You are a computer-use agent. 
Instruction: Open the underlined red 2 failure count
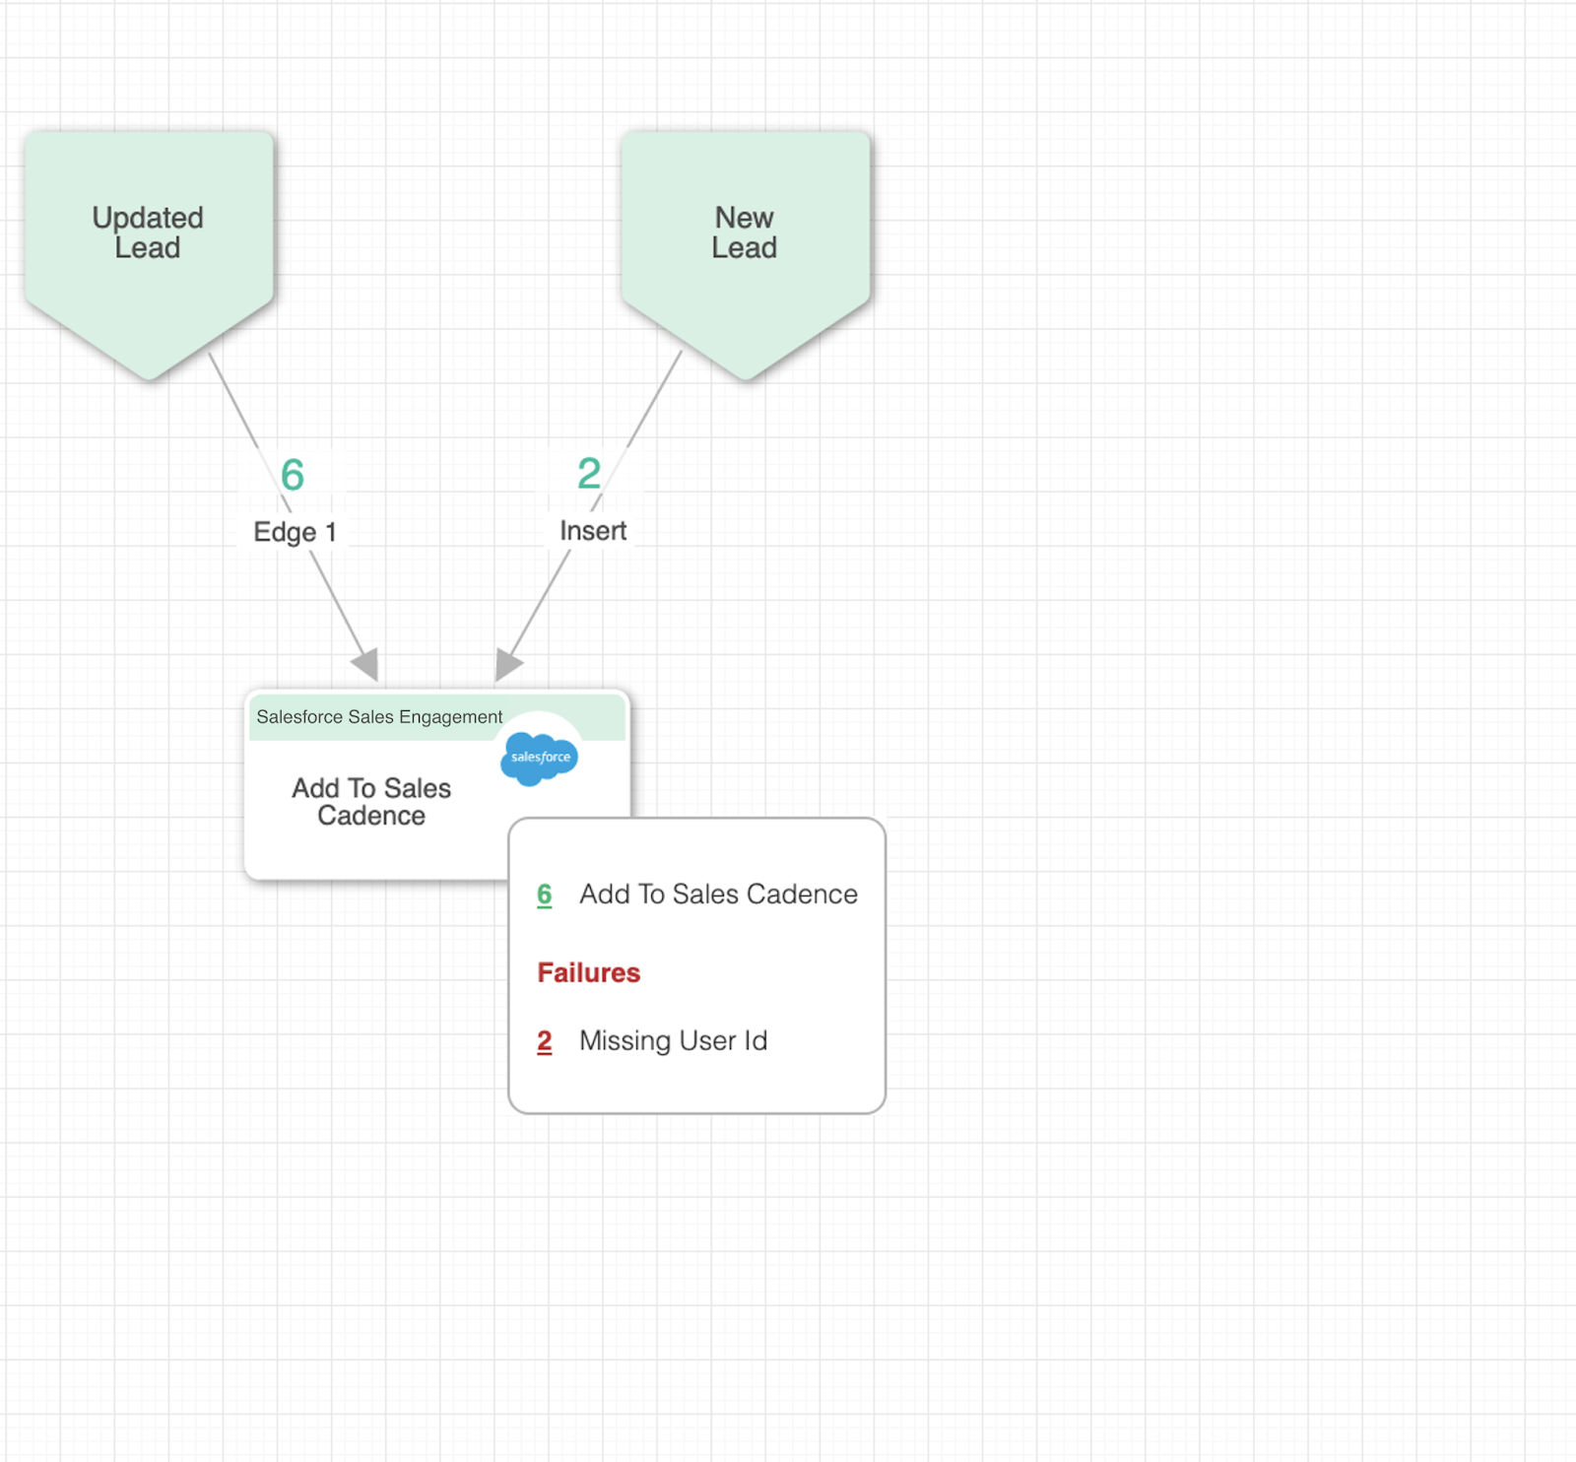545,1041
